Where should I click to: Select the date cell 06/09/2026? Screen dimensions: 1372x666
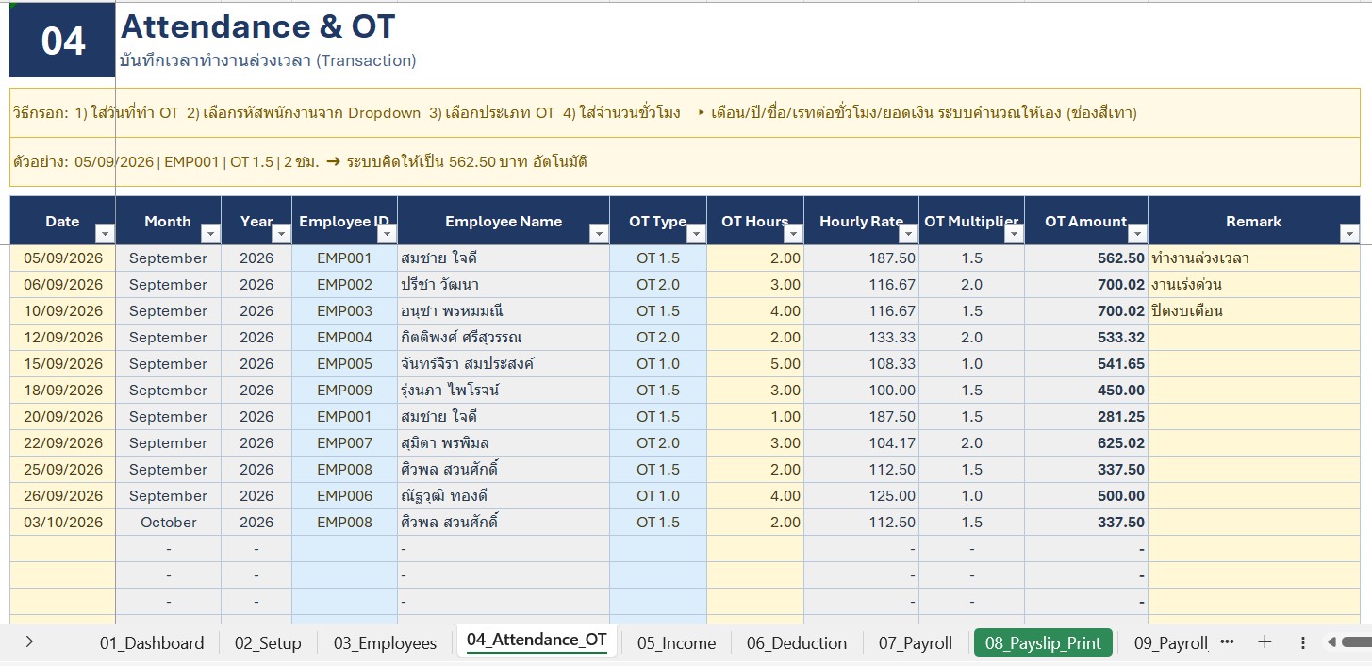coord(62,285)
